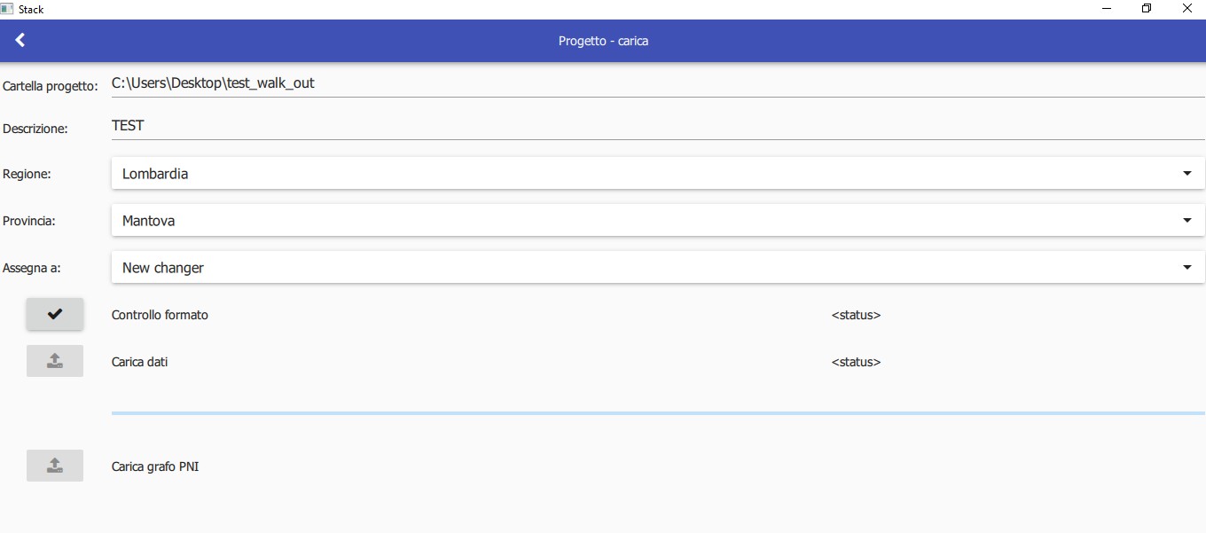The width and height of the screenshot is (1206, 533).
Task: Click the Carica dati upload icon
Action: (x=55, y=361)
